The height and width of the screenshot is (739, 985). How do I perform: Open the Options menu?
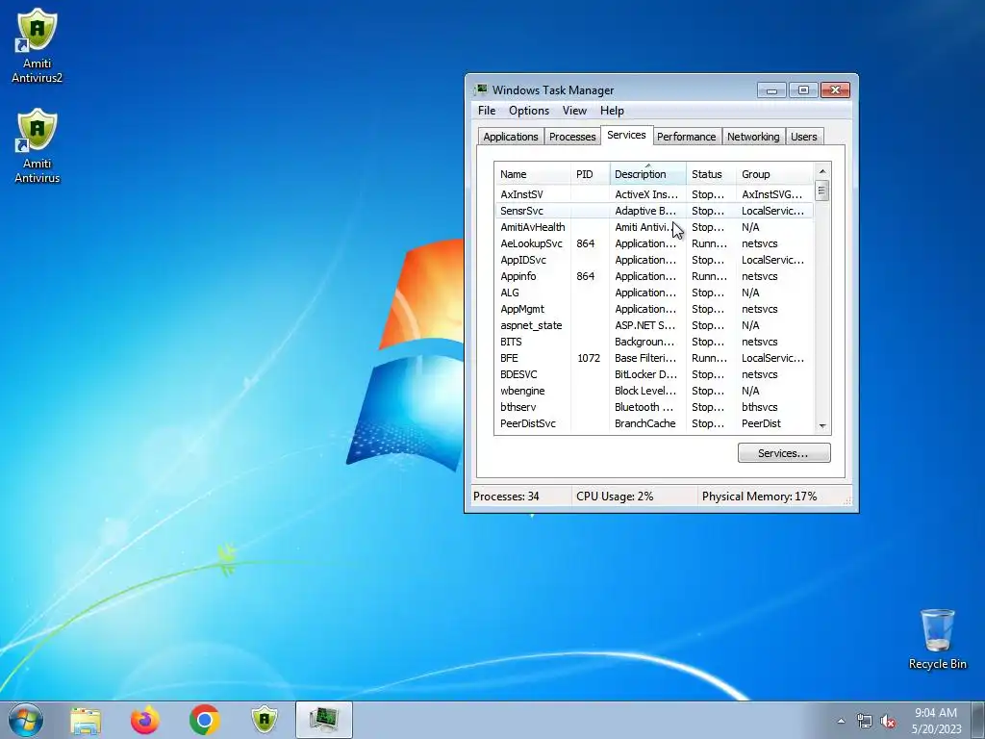(x=529, y=111)
